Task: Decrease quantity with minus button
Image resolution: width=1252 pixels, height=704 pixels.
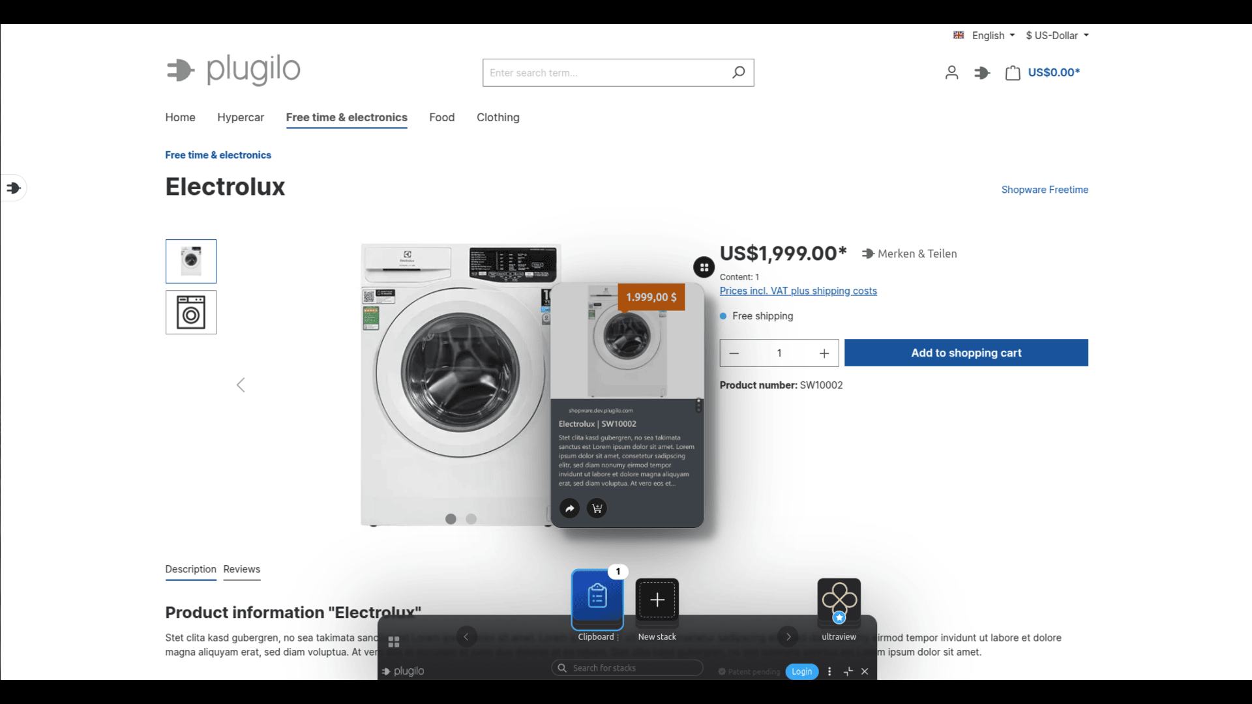Action: point(734,353)
